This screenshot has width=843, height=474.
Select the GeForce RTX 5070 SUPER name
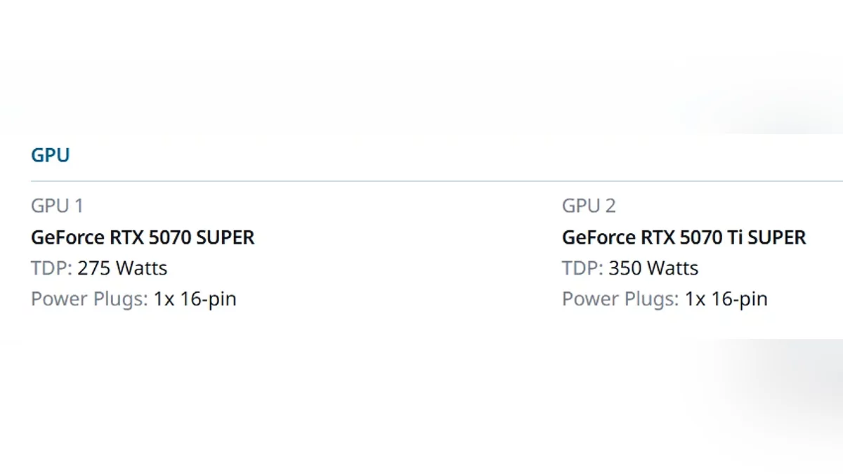point(143,237)
